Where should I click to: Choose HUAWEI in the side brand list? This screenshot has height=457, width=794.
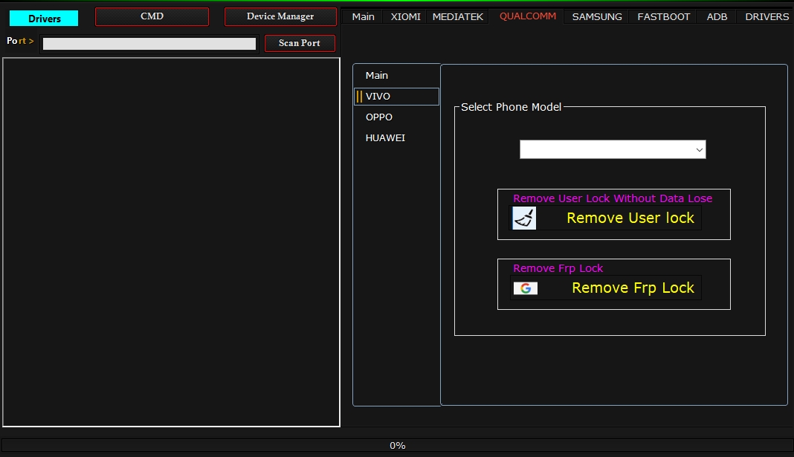[396, 137]
